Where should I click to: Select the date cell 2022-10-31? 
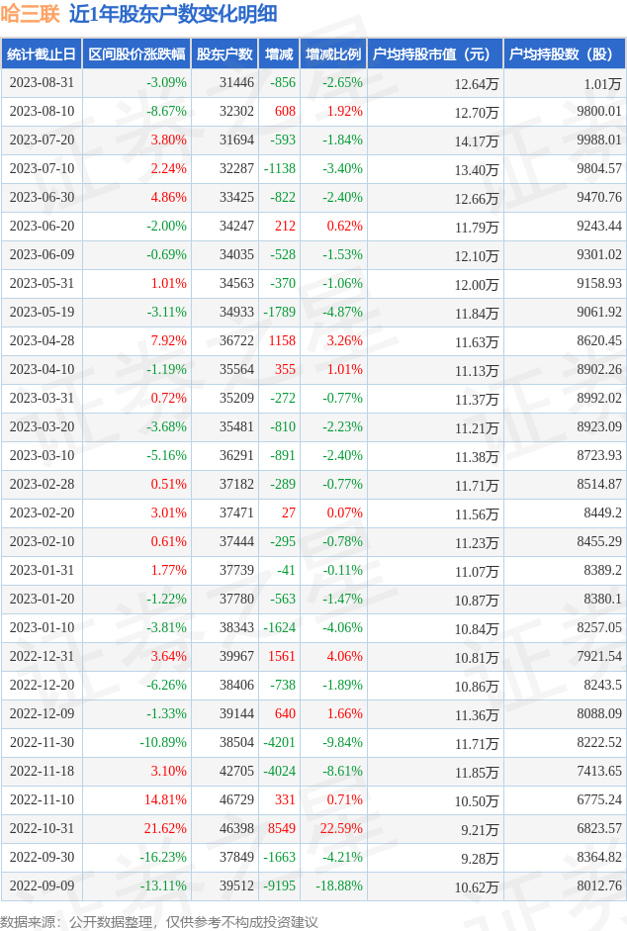42,828
